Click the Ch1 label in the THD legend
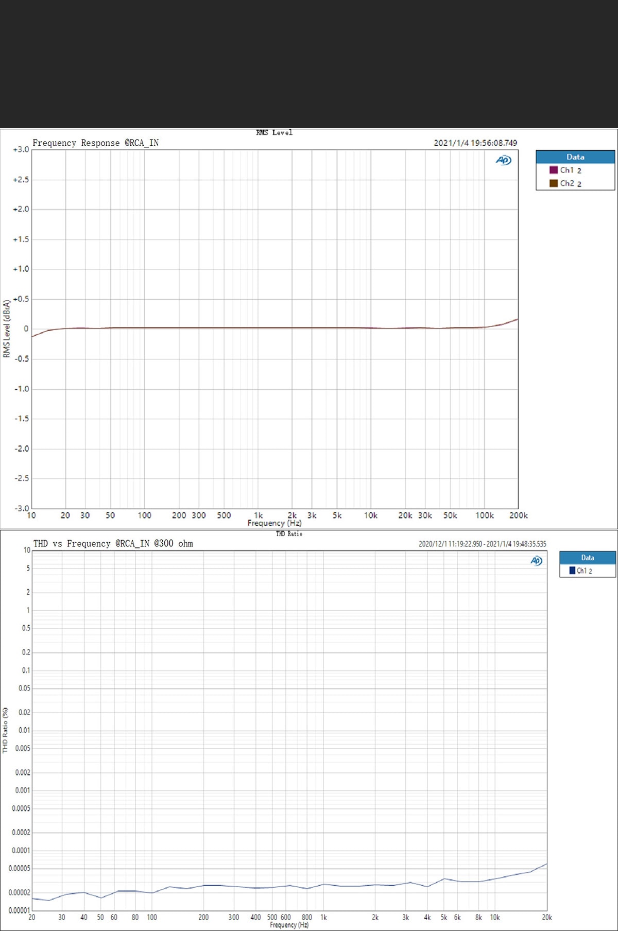This screenshot has height=931, width=618. point(581,571)
